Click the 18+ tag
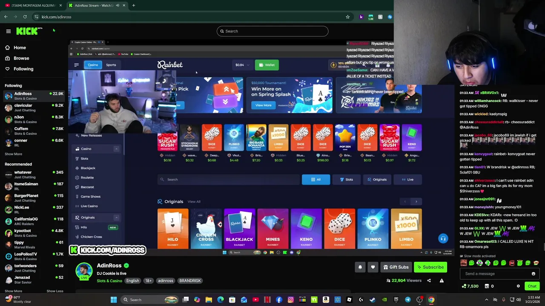The height and width of the screenshot is (306, 545). (149, 281)
